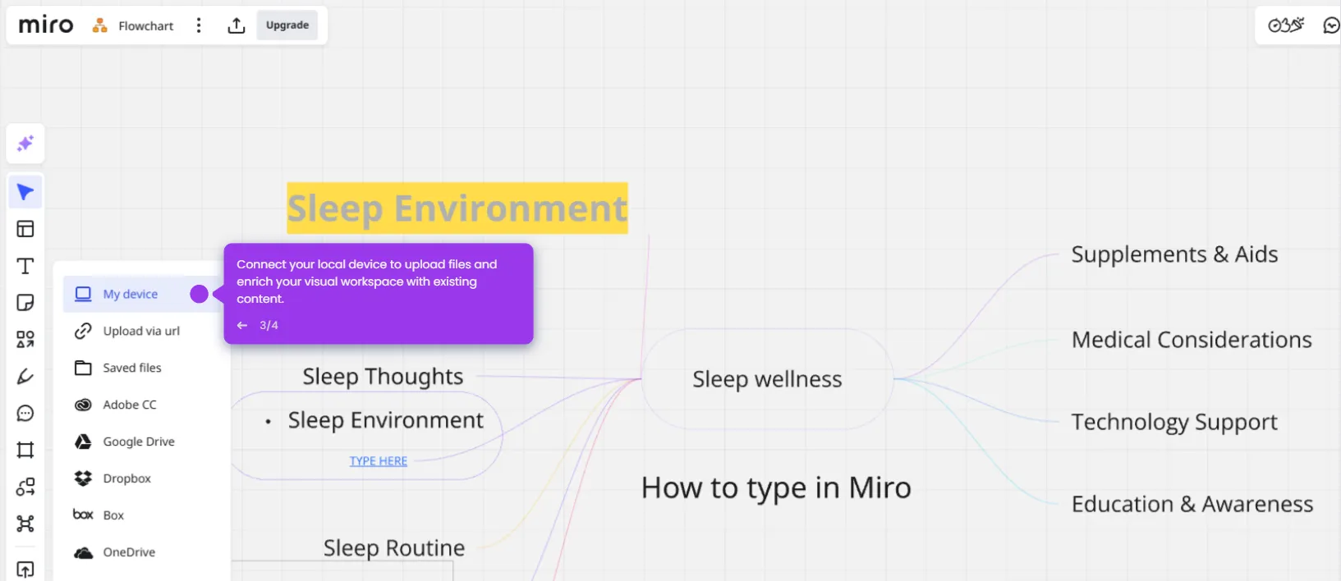This screenshot has width=1341, height=581.
Task: Select the Sticky note tool
Action: click(25, 303)
